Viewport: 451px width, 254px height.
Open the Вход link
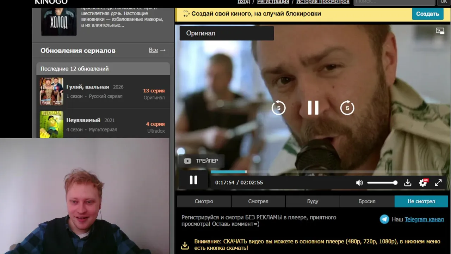(x=244, y=2)
